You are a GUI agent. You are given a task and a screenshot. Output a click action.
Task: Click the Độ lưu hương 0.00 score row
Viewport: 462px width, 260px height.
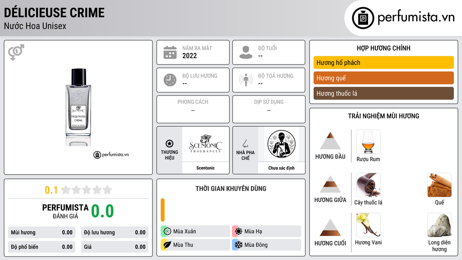pyautogui.click(x=115, y=232)
